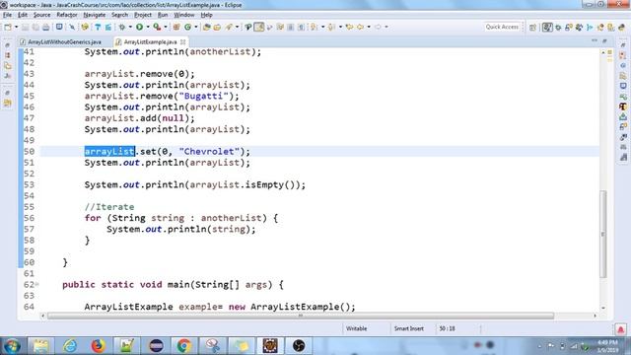Click the Debug bug icon in the toolbar
This screenshot has width=631, height=355.
[122, 27]
